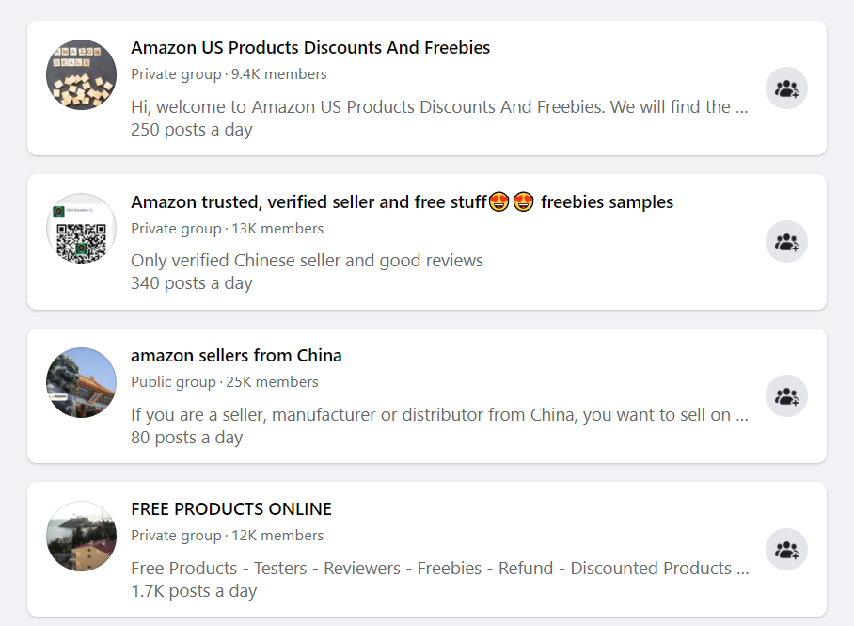Click the QR code group avatar

pos(81,229)
